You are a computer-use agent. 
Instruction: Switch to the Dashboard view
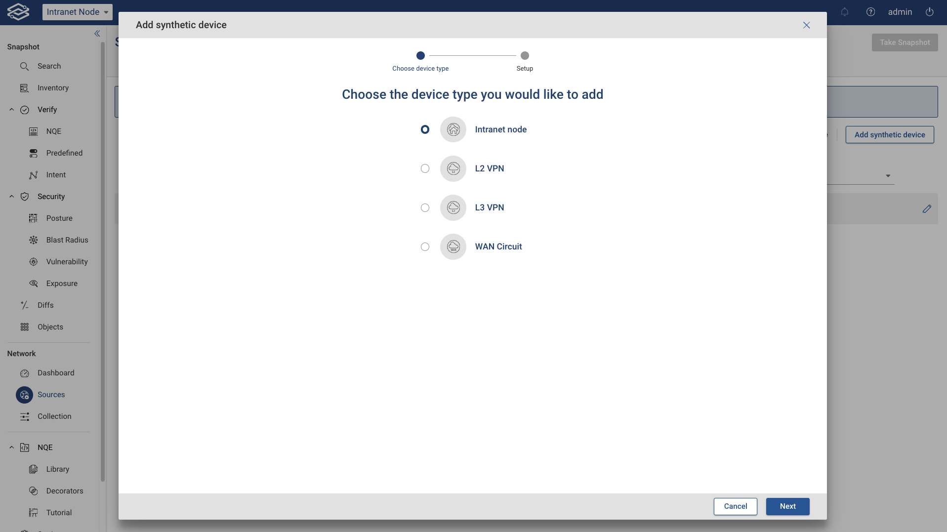[56, 372]
